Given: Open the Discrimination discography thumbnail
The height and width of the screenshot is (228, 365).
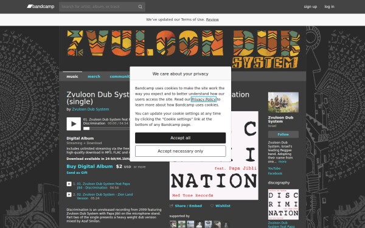Looking at the screenshot, I should point(283,204).
